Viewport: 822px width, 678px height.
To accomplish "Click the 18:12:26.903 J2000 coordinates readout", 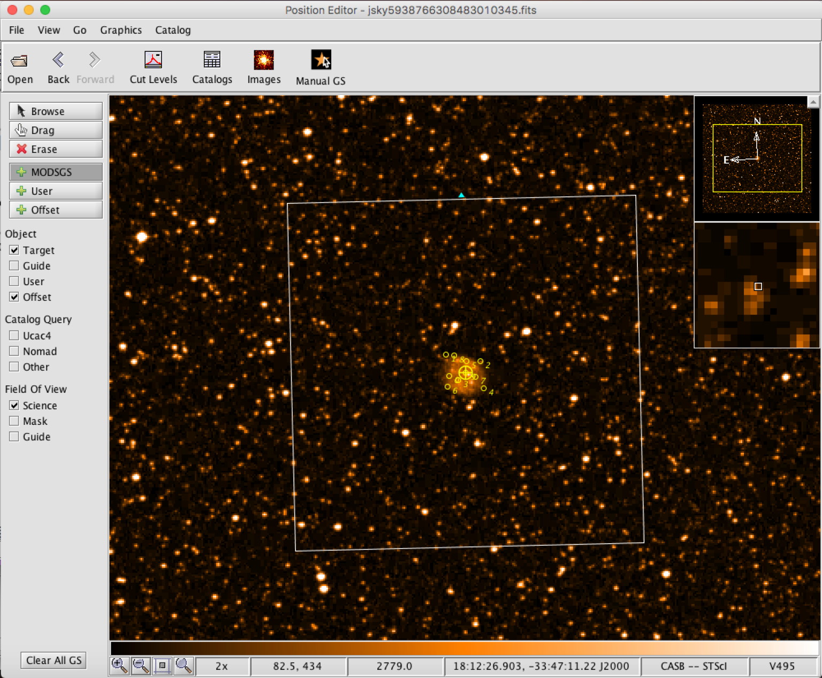I will tap(541, 666).
